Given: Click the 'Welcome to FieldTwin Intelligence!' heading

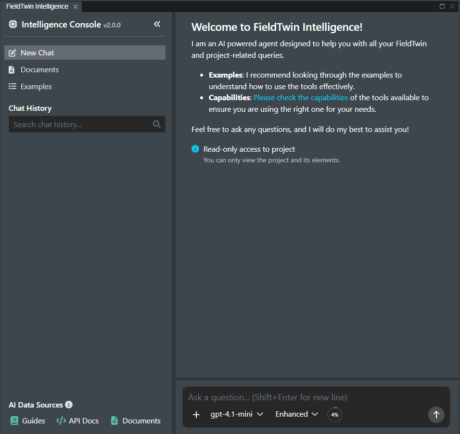Looking at the screenshot, I should click(277, 27).
